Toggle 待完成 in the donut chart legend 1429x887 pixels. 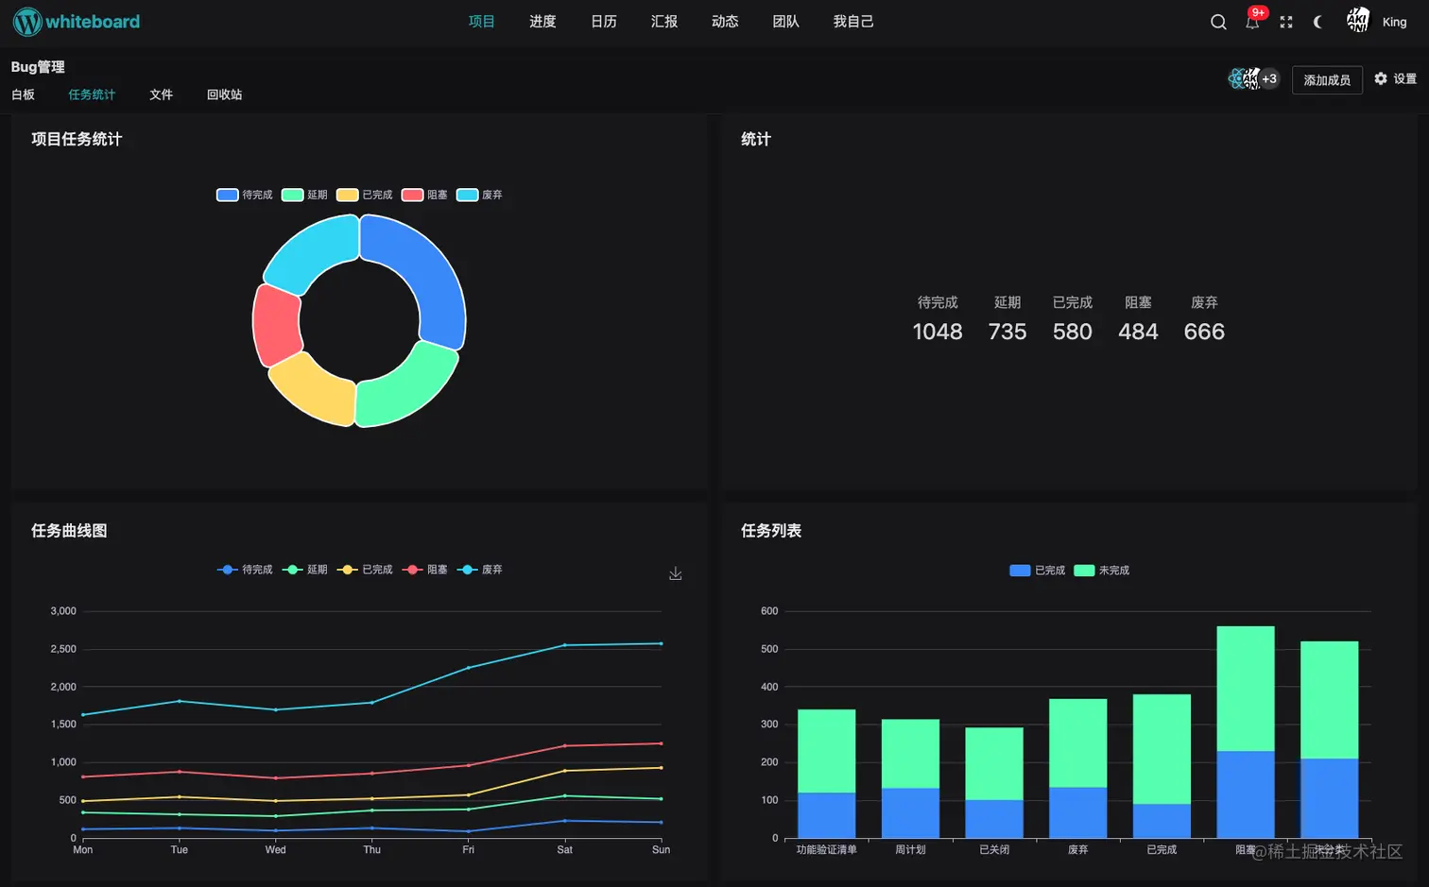point(245,195)
